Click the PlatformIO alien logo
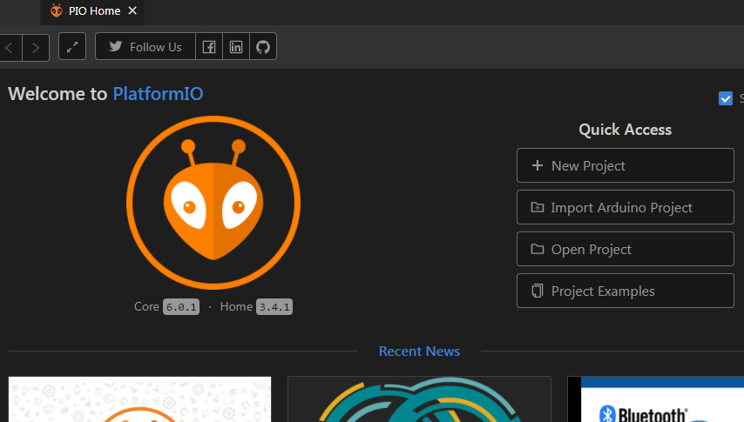Screen dimensions: 744x422 pyautogui.click(x=213, y=203)
